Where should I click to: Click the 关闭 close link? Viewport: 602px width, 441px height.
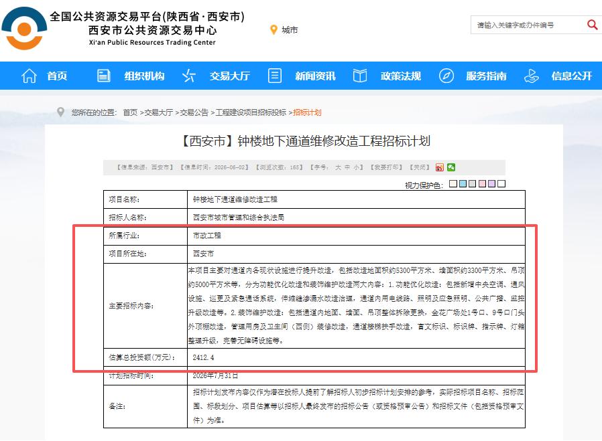tap(419, 167)
